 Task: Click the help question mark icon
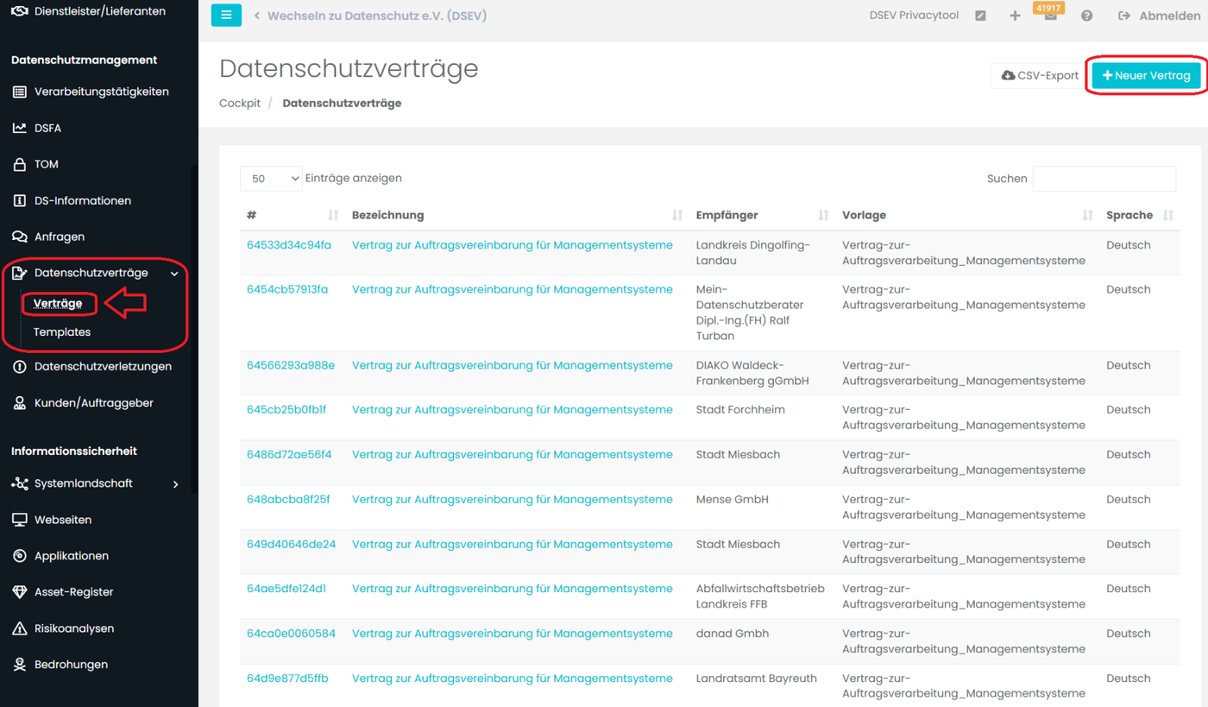[x=1086, y=16]
